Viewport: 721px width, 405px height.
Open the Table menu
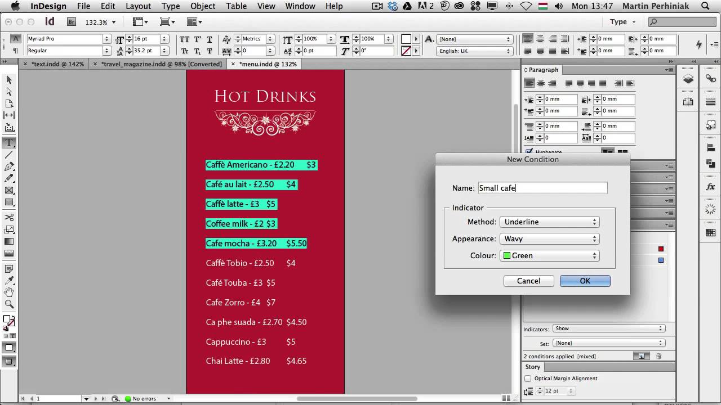(236, 6)
